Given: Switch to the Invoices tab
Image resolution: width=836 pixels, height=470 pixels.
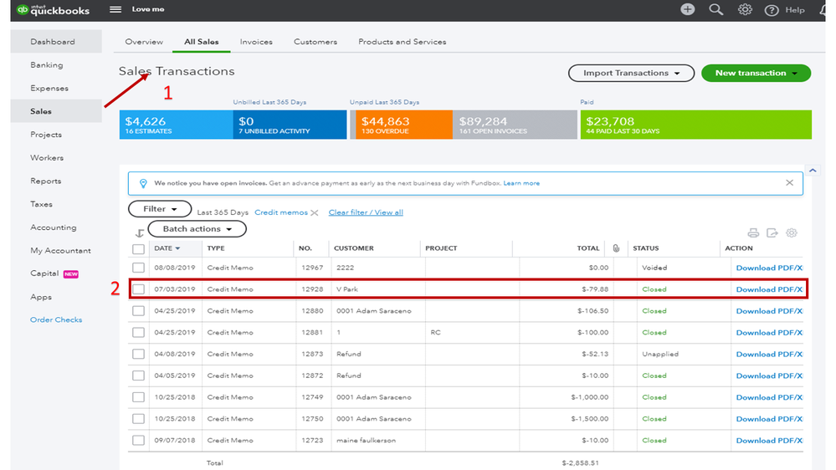Looking at the screenshot, I should pyautogui.click(x=255, y=42).
